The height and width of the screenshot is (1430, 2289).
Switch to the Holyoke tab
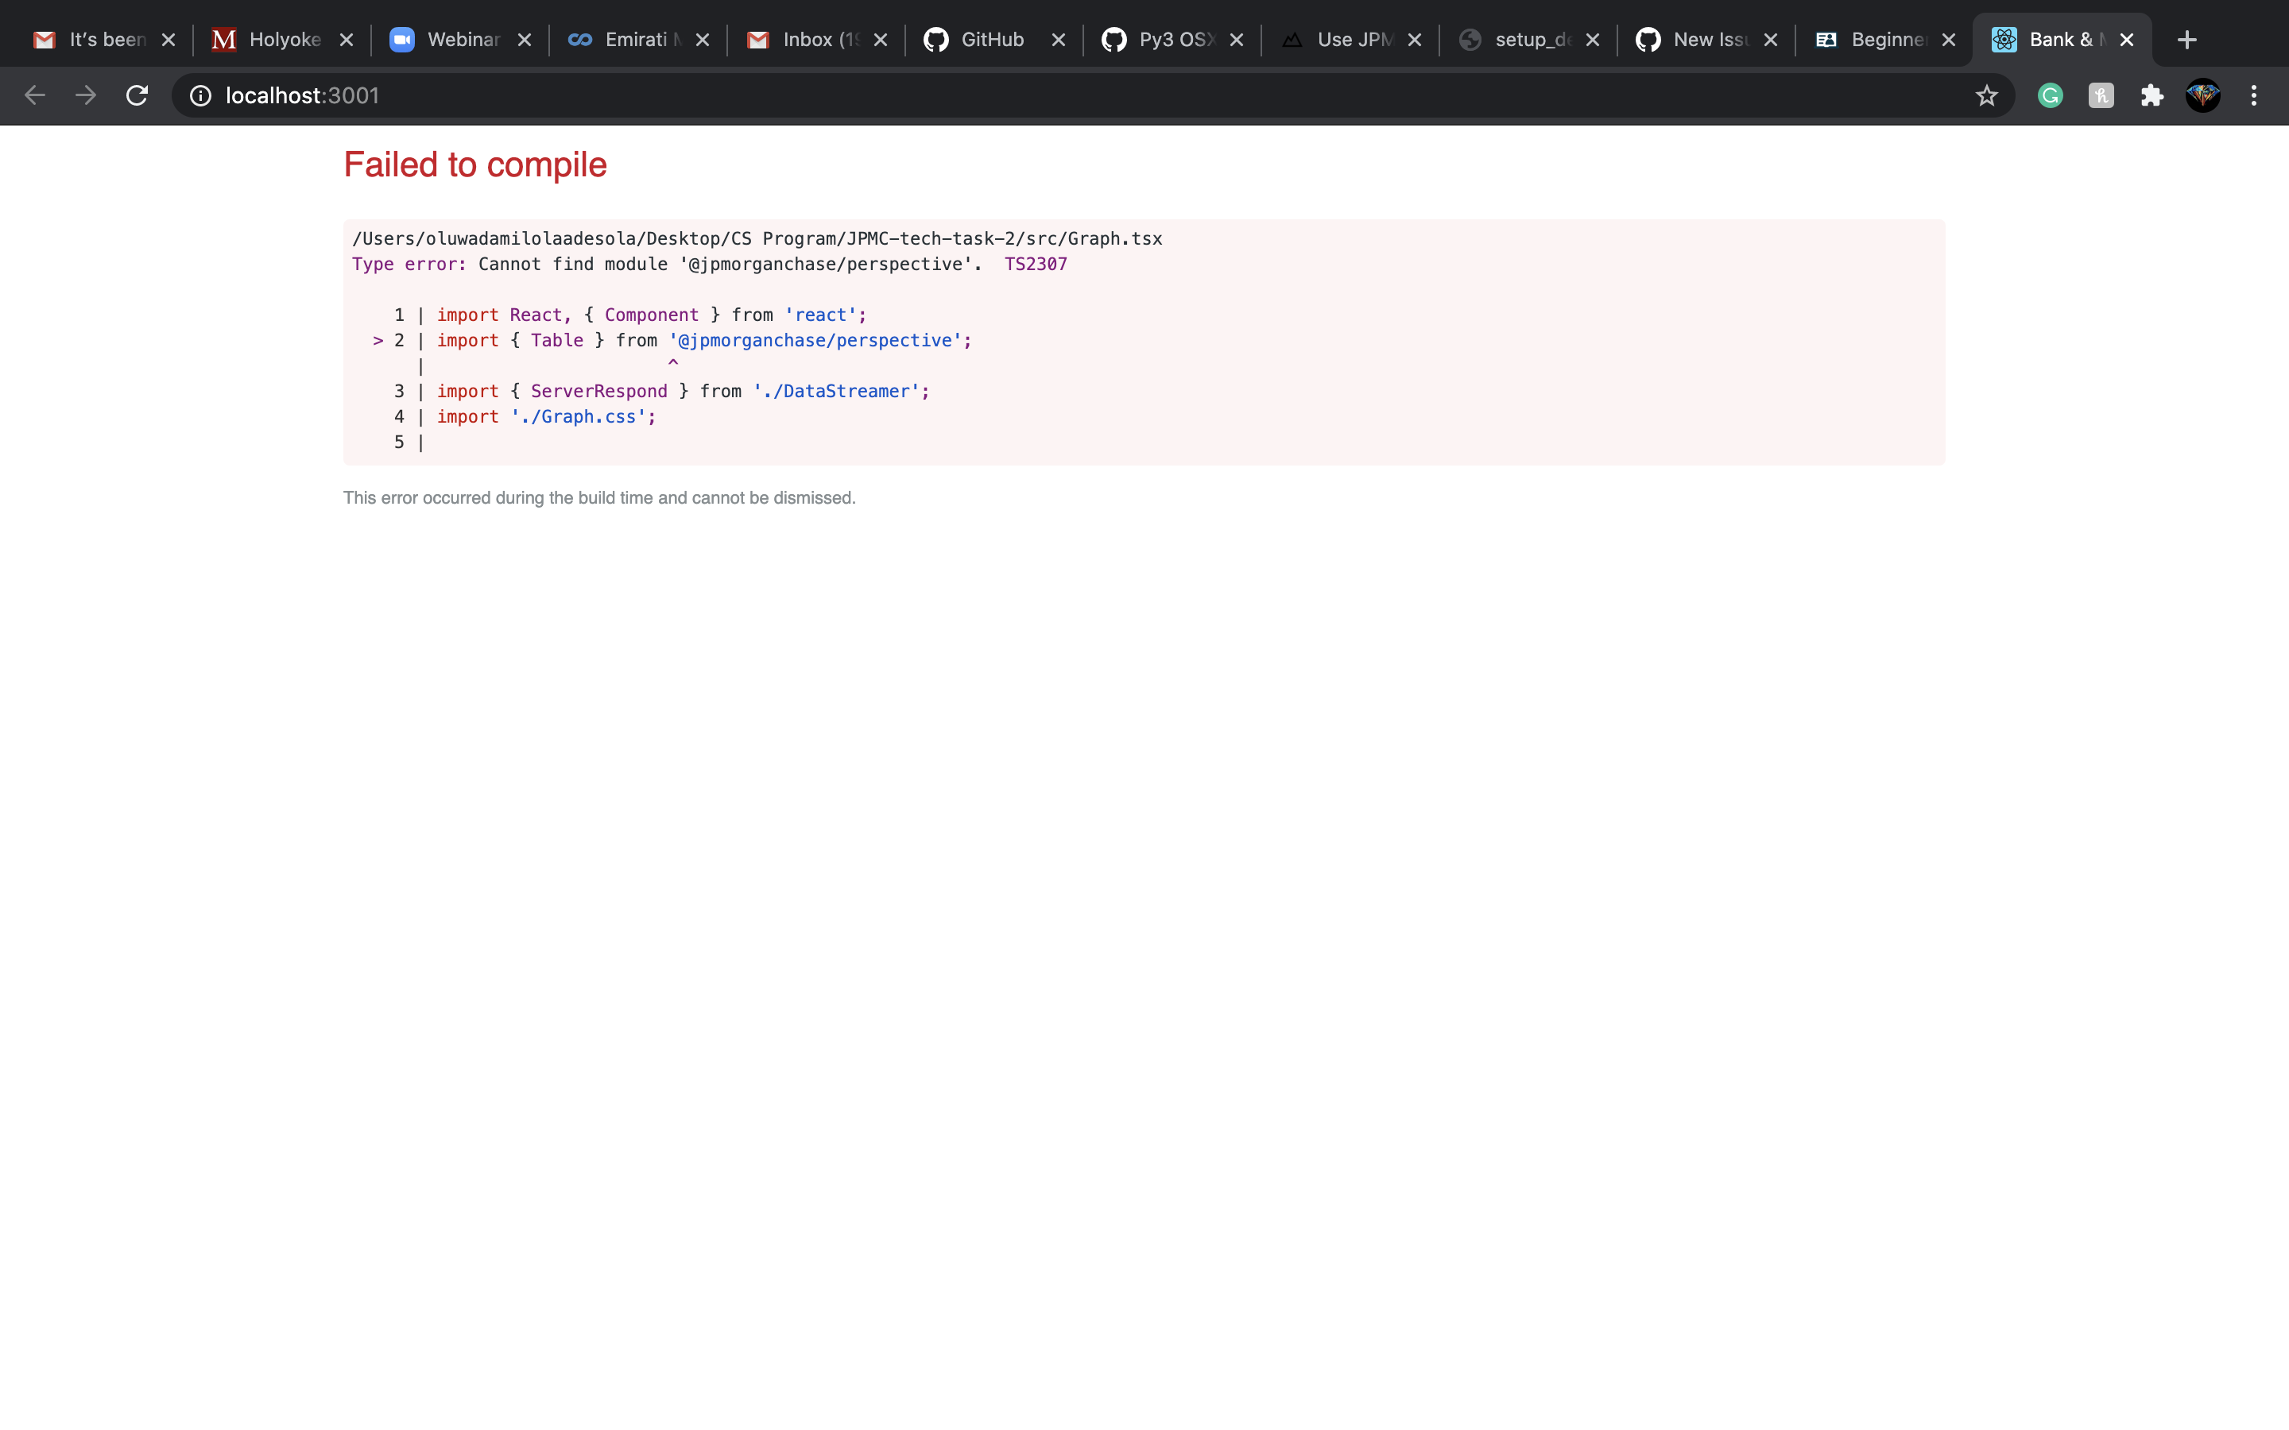pos(284,40)
